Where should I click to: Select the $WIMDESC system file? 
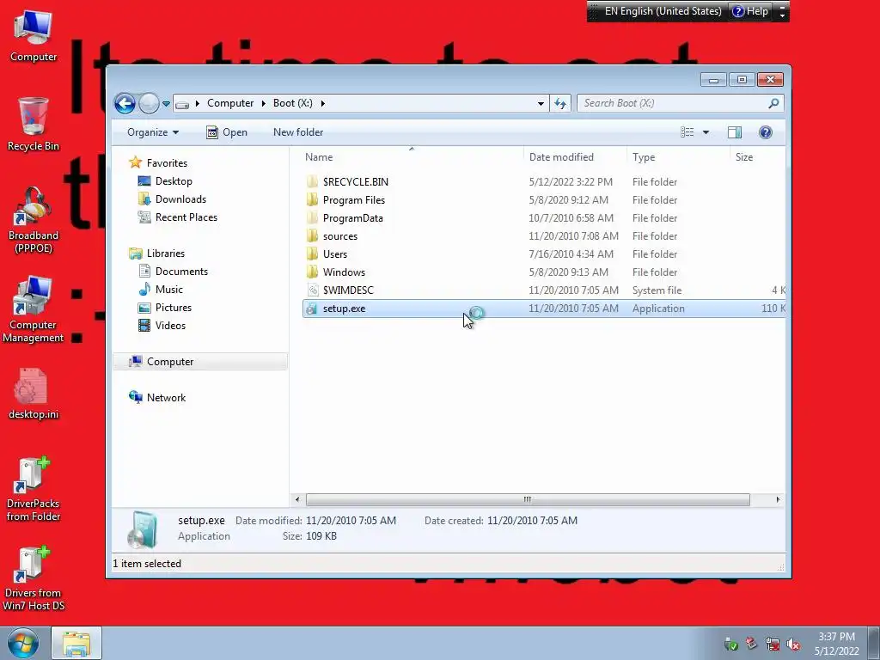(348, 290)
